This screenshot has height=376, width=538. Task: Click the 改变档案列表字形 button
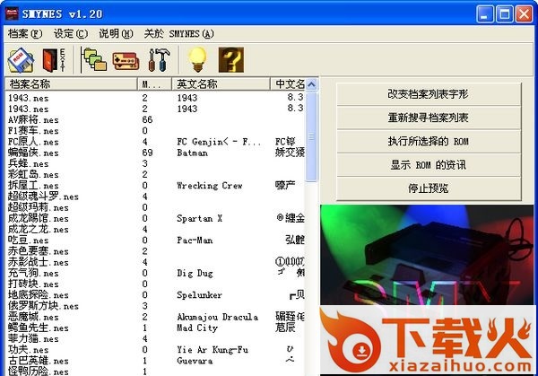[429, 93]
